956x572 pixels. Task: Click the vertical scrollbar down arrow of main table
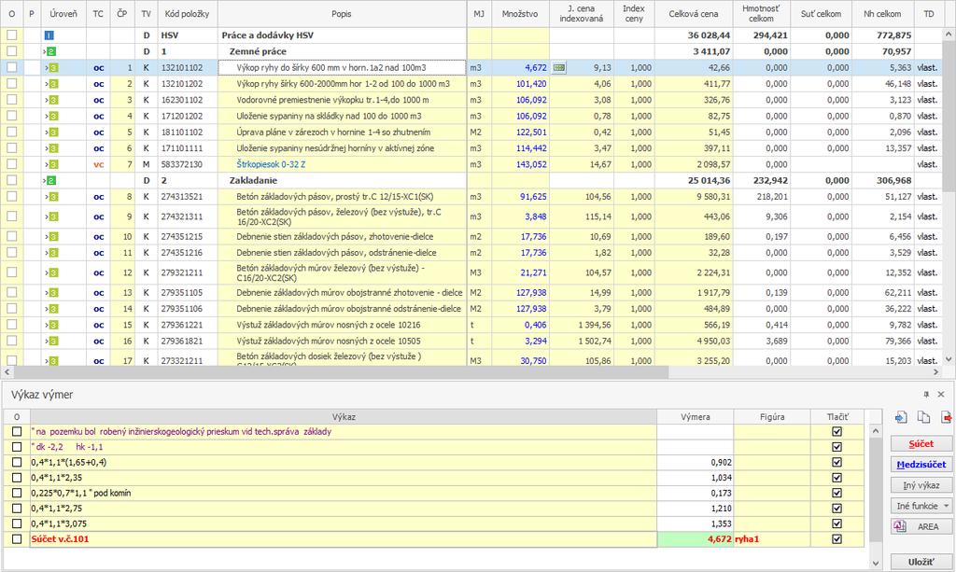(x=949, y=359)
